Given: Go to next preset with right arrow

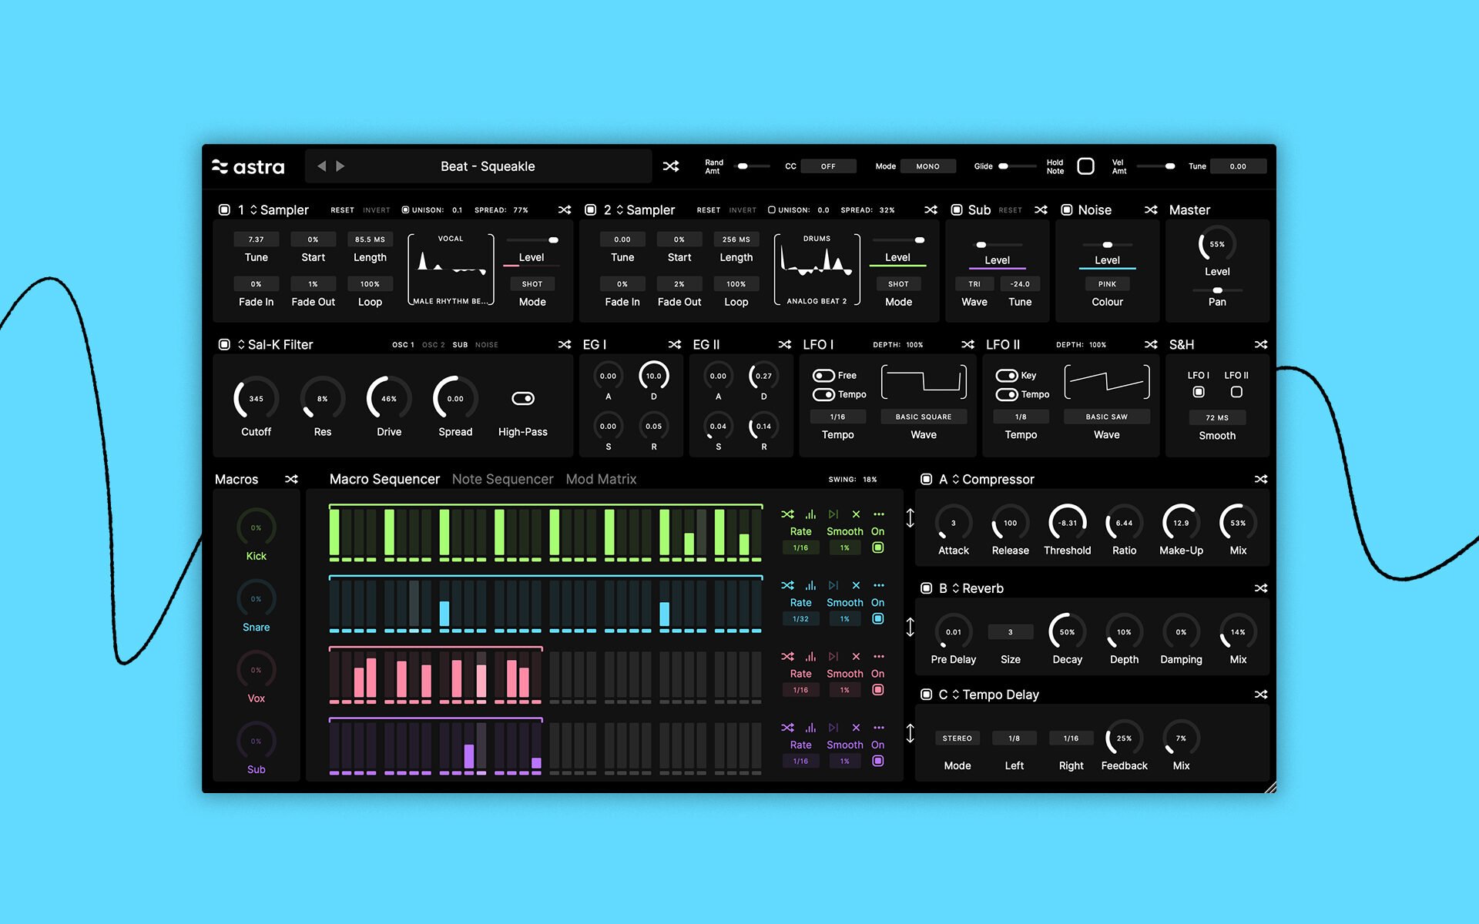Looking at the screenshot, I should click(x=340, y=166).
